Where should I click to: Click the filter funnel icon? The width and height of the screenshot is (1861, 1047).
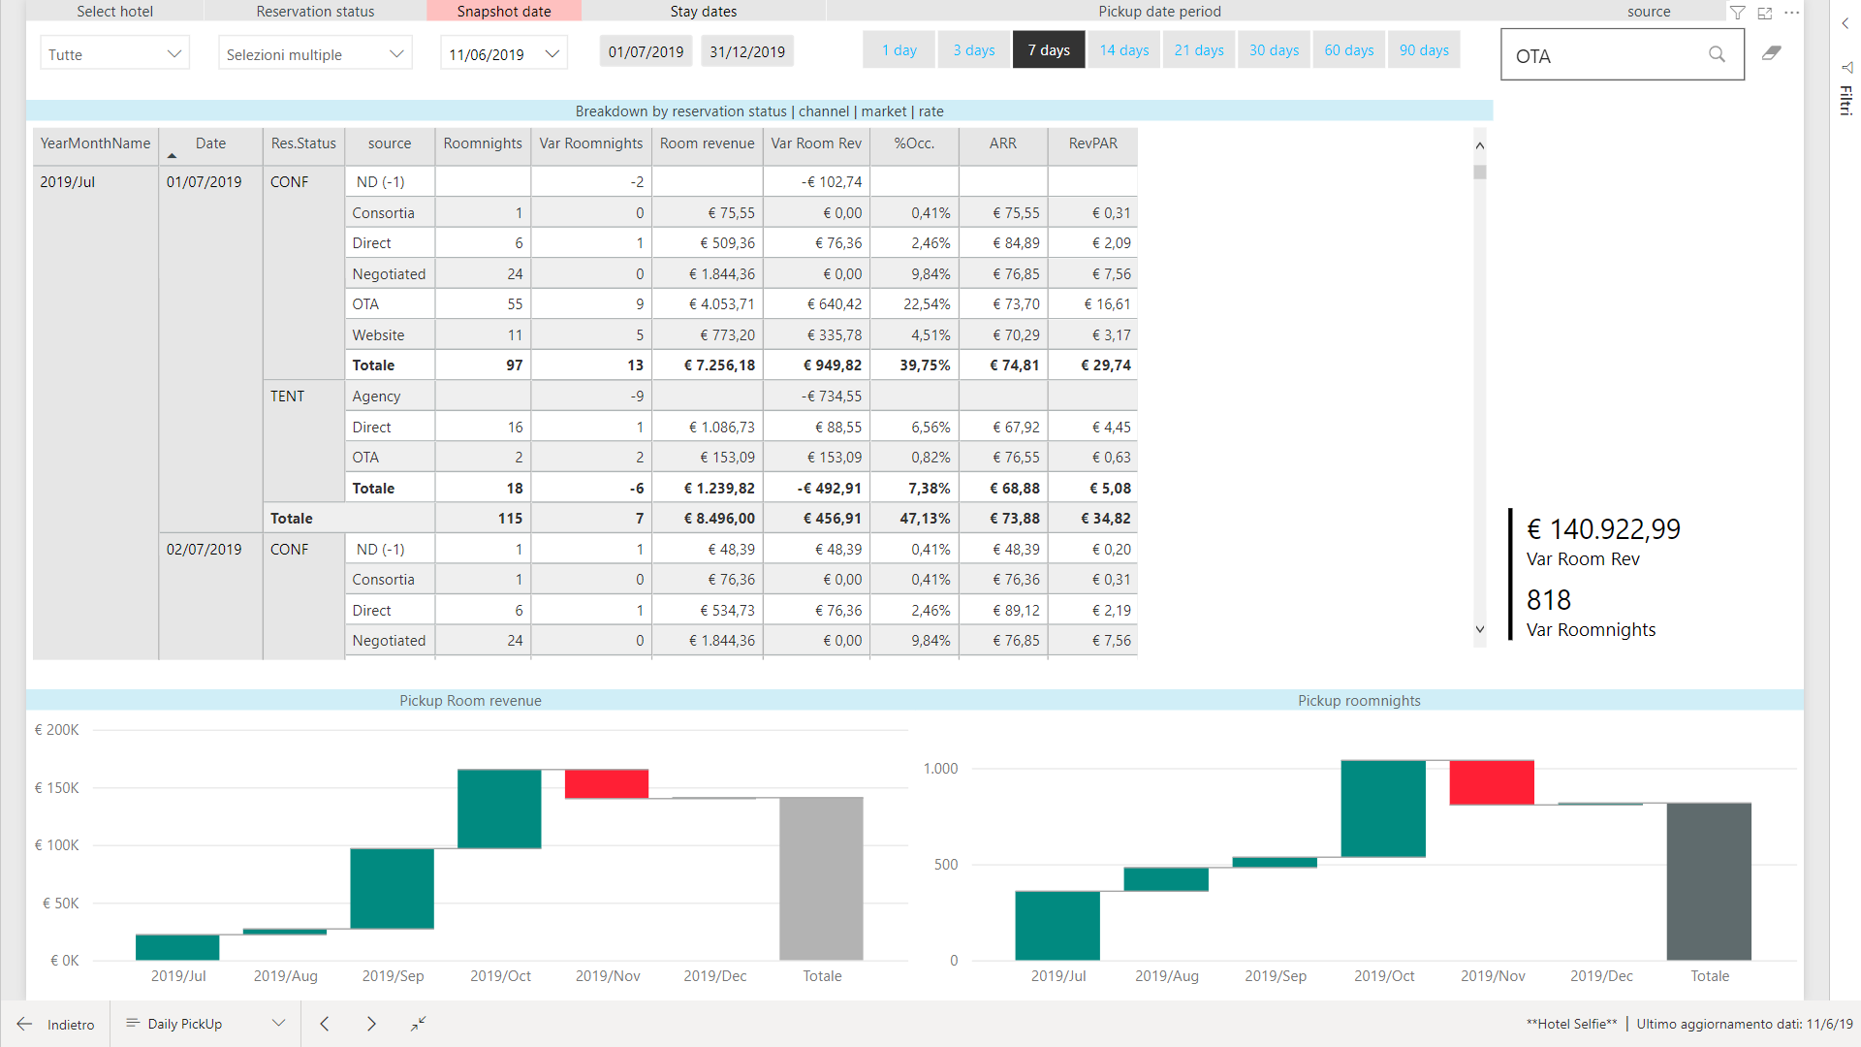click(x=1738, y=13)
